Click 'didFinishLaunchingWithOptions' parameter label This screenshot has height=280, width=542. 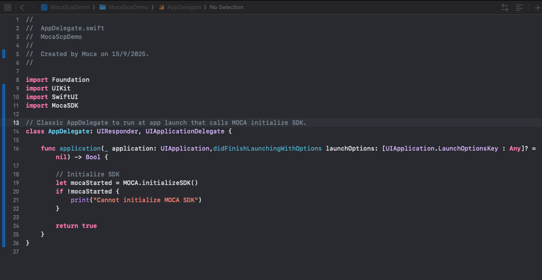pos(267,149)
